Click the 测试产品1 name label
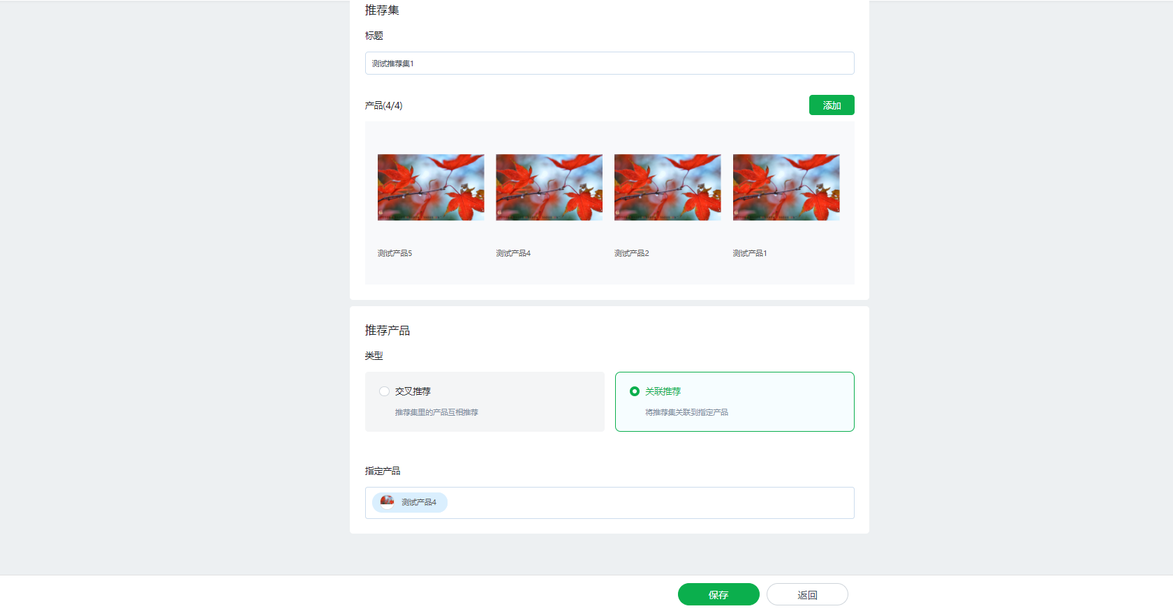1173x611 pixels. (750, 253)
